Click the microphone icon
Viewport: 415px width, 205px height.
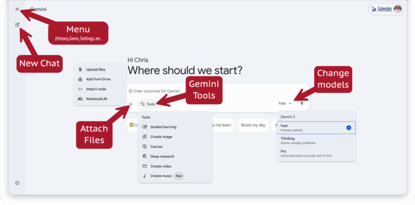click(x=302, y=103)
